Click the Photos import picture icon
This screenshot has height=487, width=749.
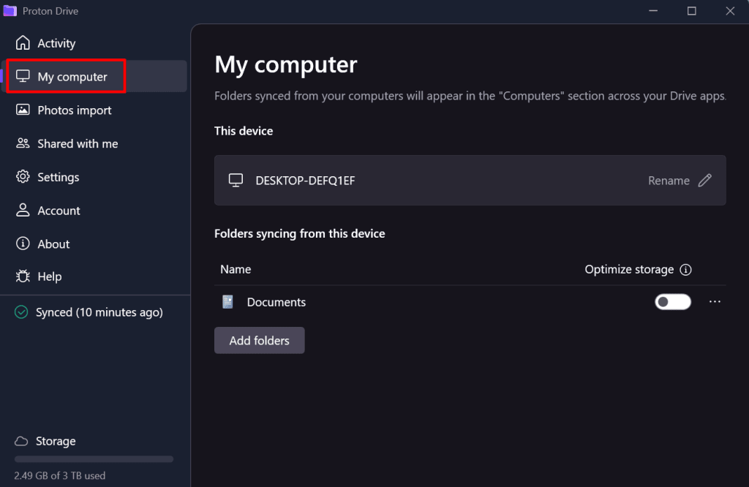pyautogui.click(x=23, y=110)
